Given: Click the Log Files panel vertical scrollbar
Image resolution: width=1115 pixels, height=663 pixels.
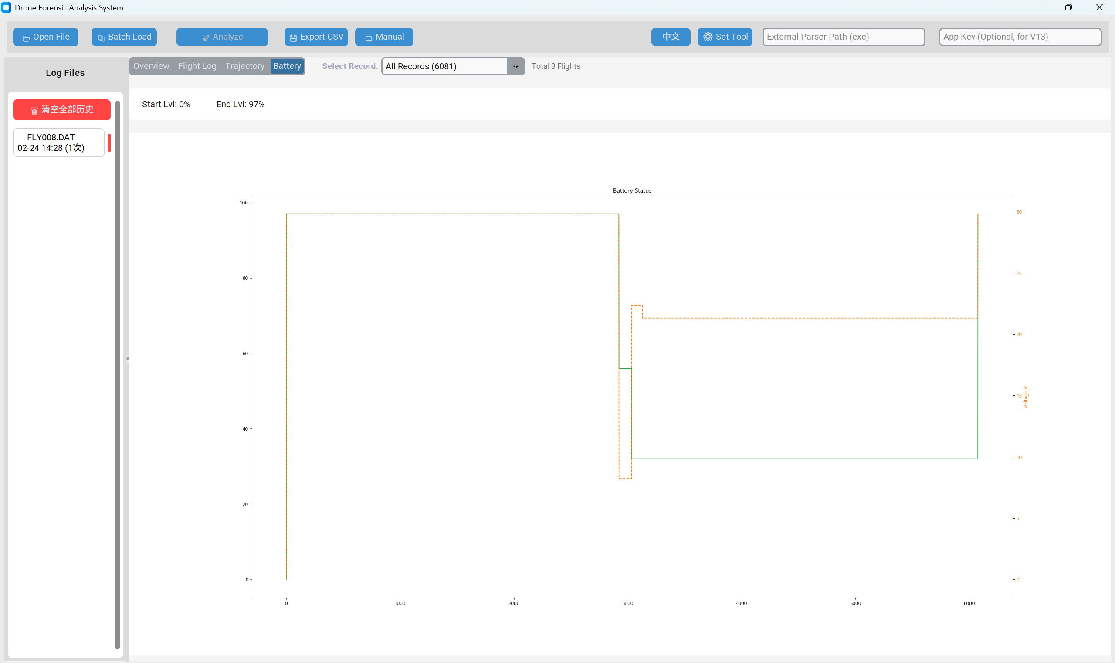Looking at the screenshot, I should (x=118, y=374).
